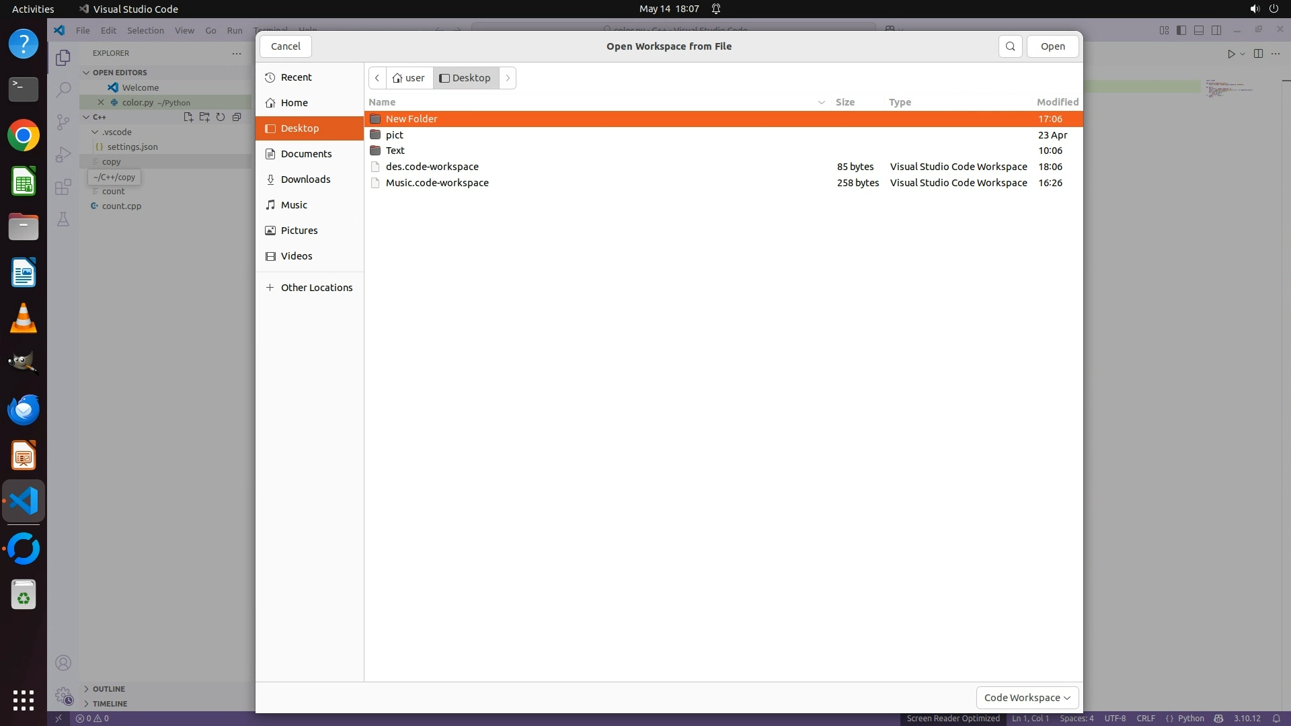This screenshot has height=726, width=1291.
Task: Open the Extensions activity bar icon
Action: coord(63,187)
